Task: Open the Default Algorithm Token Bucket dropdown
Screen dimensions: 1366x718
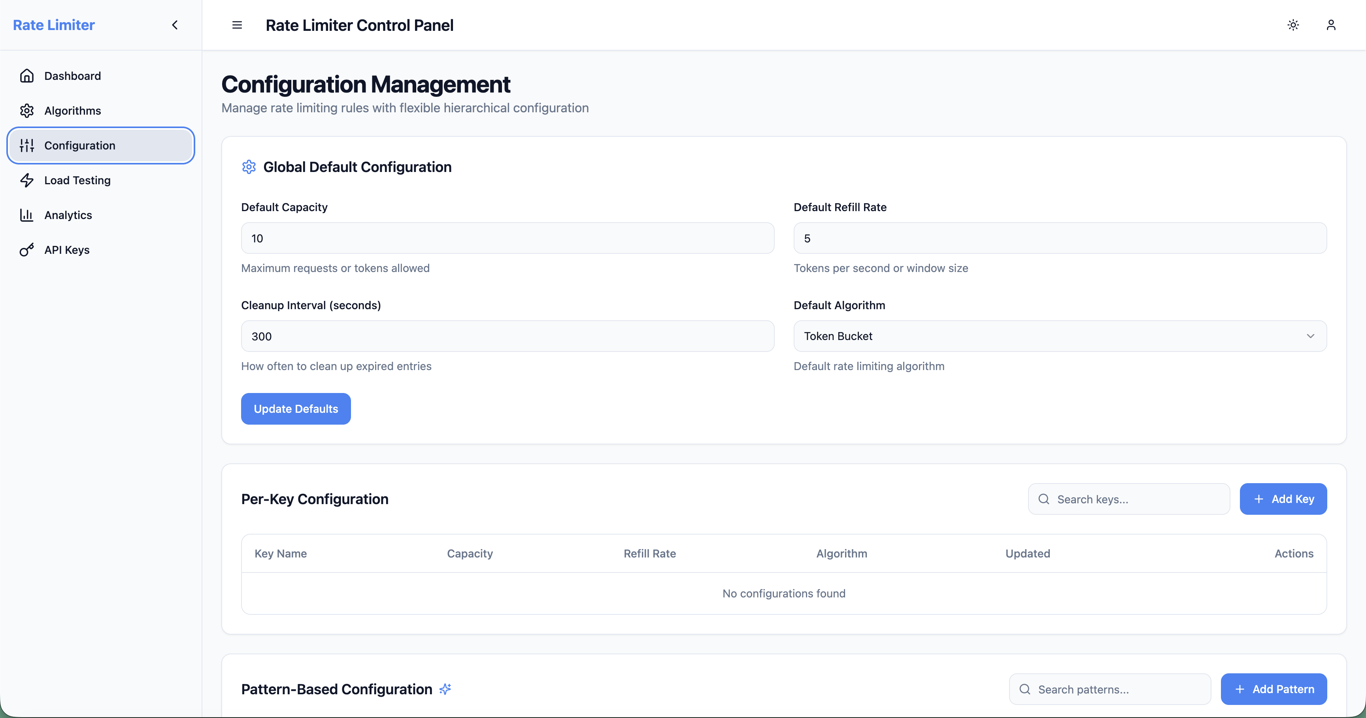Action: 1060,336
